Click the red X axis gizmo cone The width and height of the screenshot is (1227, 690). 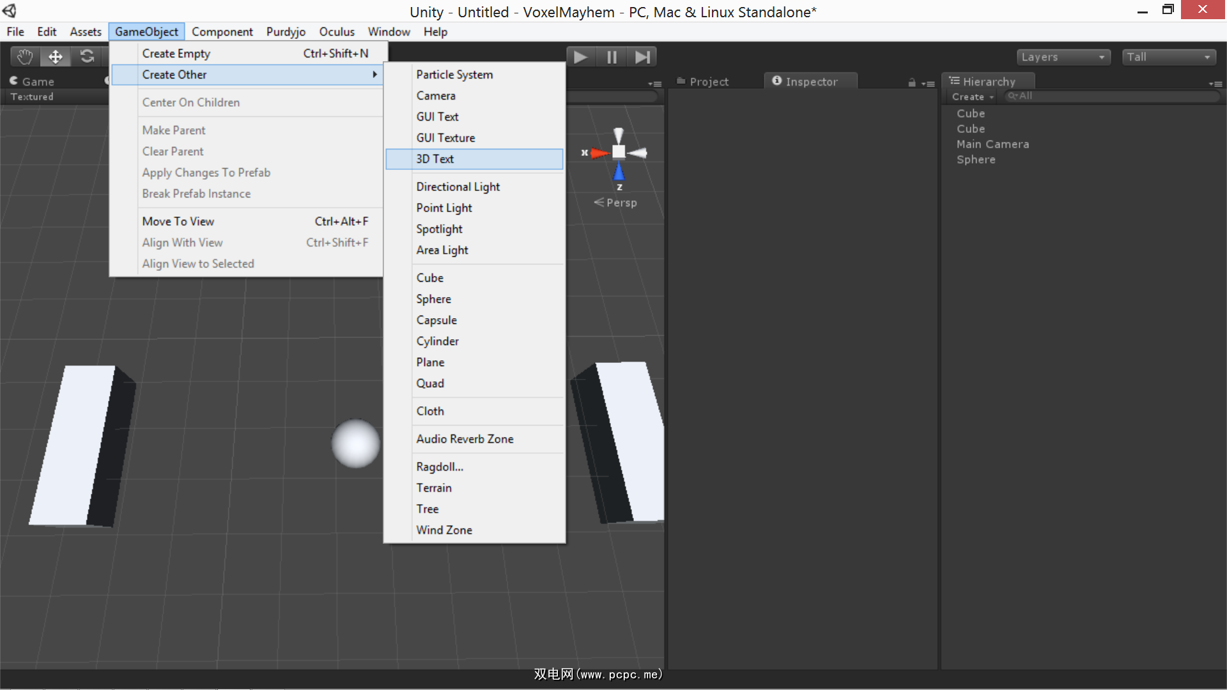[x=599, y=153]
